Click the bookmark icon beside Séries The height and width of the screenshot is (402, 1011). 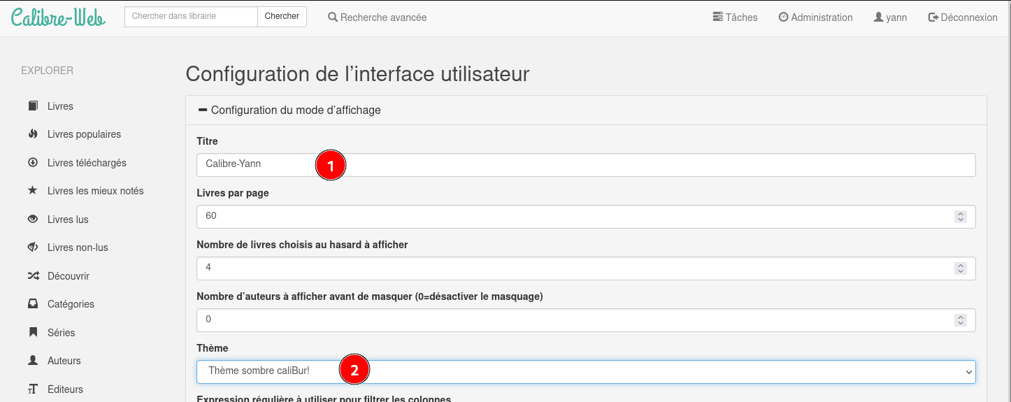click(x=33, y=333)
